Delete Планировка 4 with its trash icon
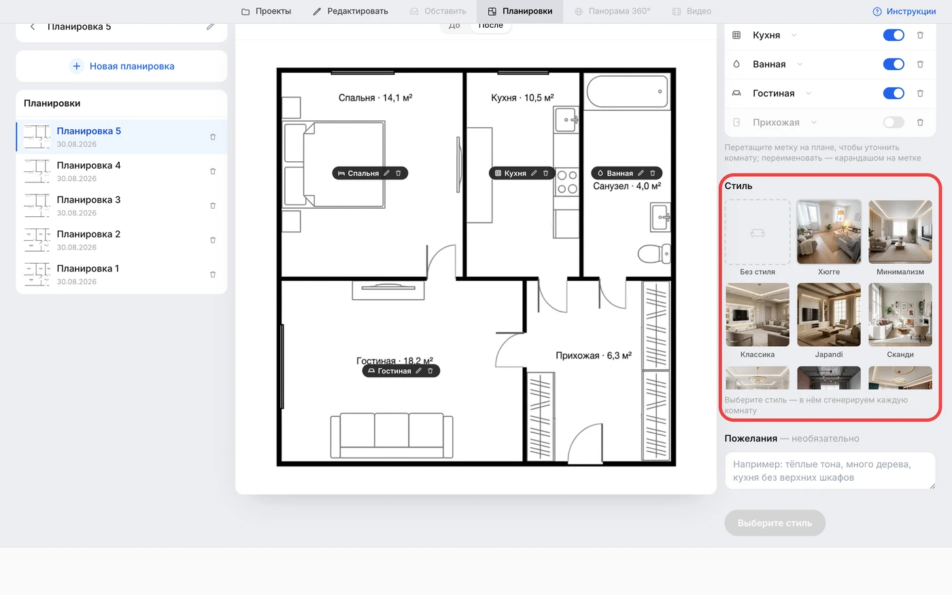The height and width of the screenshot is (595, 952). (213, 171)
